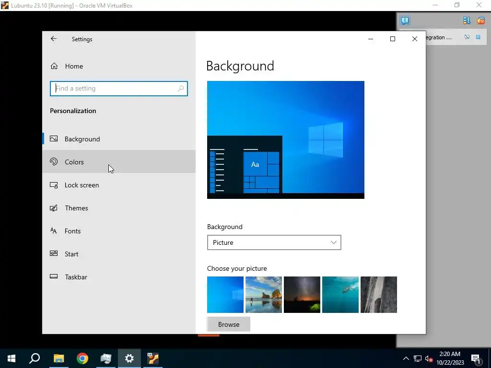Dismiss the integration notification with blue X
The height and width of the screenshot is (368, 491).
point(478,37)
